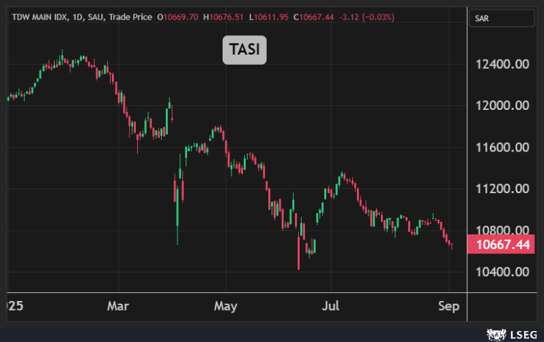Open the SAR currency selector
Image resolution: width=544 pixels, height=342 pixels.
coord(500,18)
